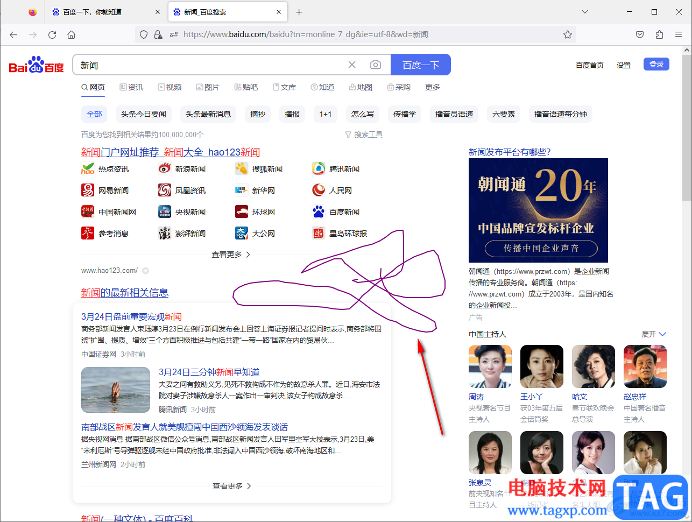
Task: Select the 知道 search tab
Action: 322,87
